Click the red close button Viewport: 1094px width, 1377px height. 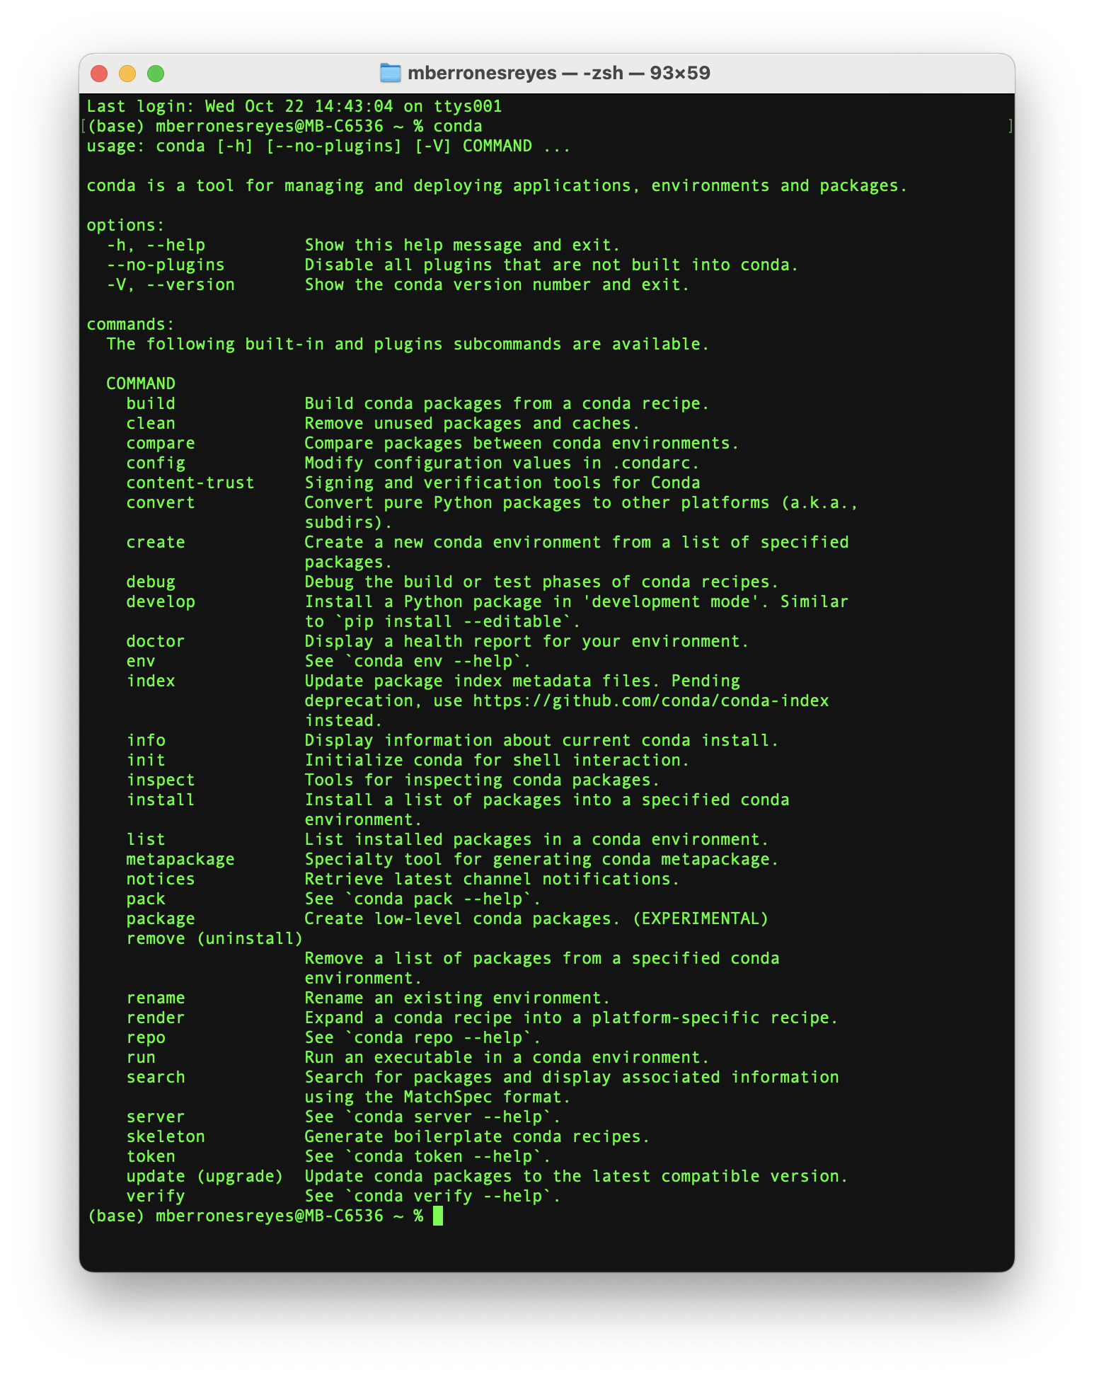click(x=98, y=72)
